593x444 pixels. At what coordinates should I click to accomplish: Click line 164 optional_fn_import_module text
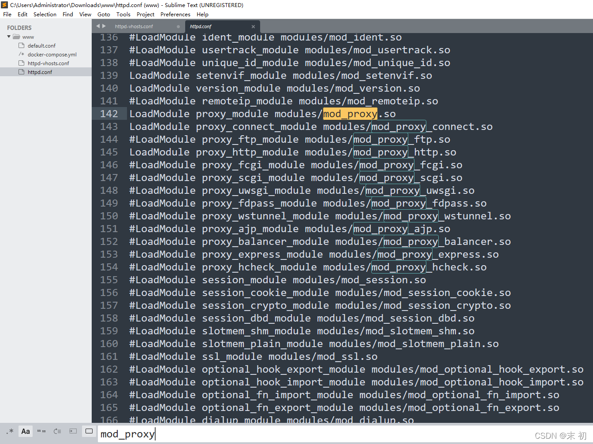click(277, 395)
